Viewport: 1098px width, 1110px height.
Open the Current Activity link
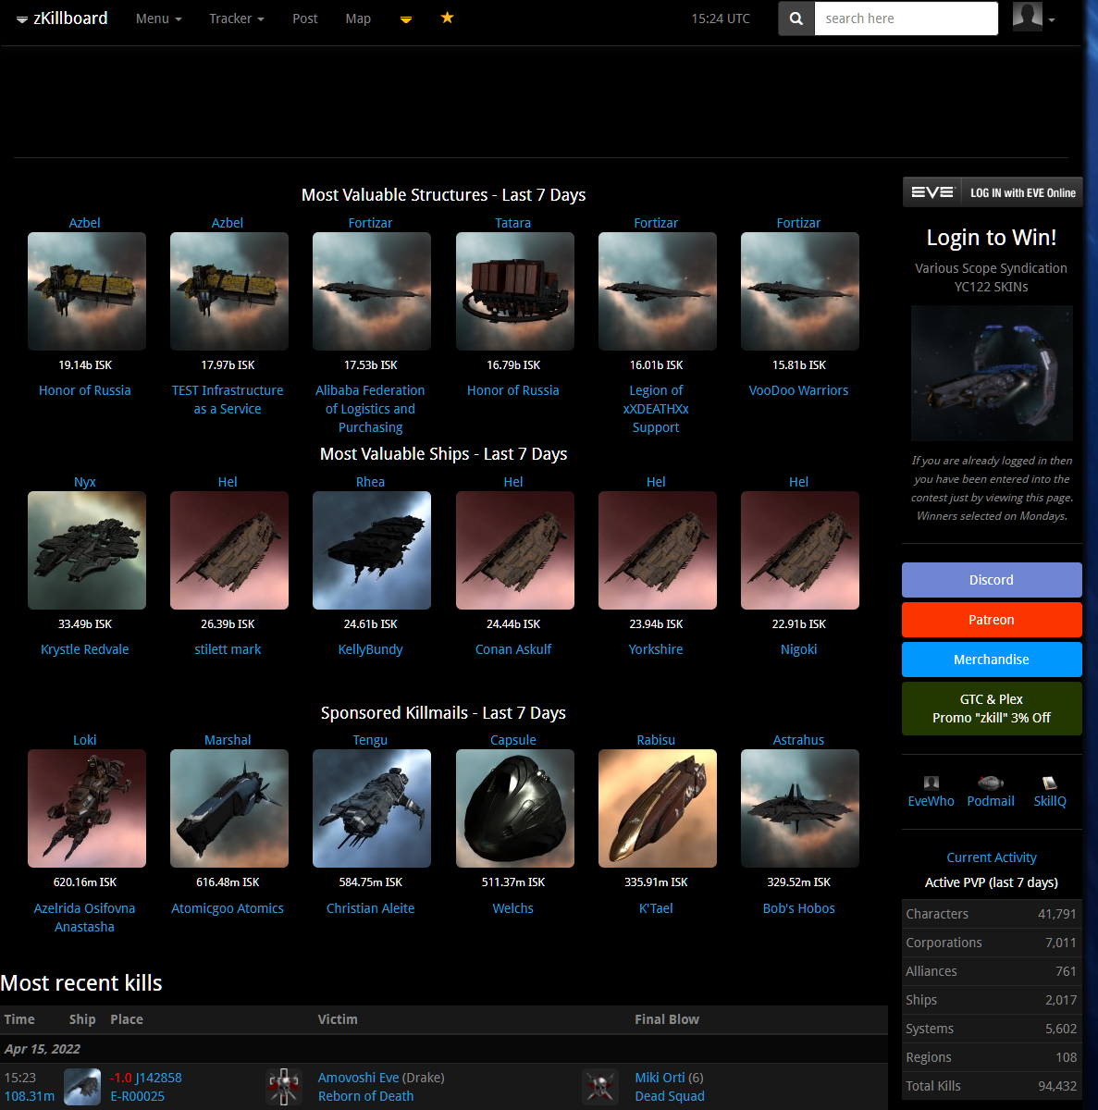point(992,857)
